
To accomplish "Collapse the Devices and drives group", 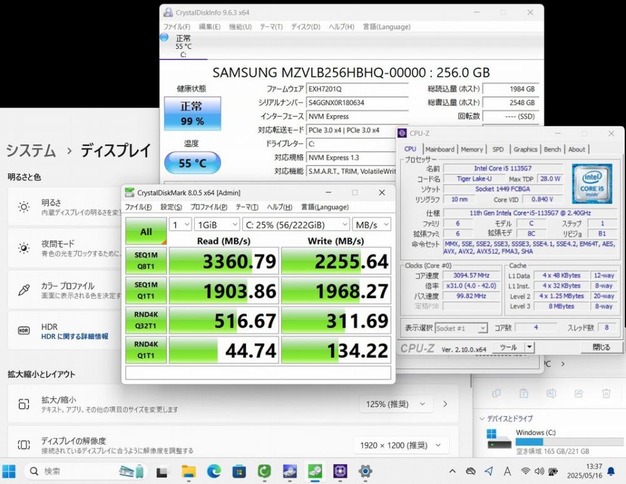I will pos(482,419).
